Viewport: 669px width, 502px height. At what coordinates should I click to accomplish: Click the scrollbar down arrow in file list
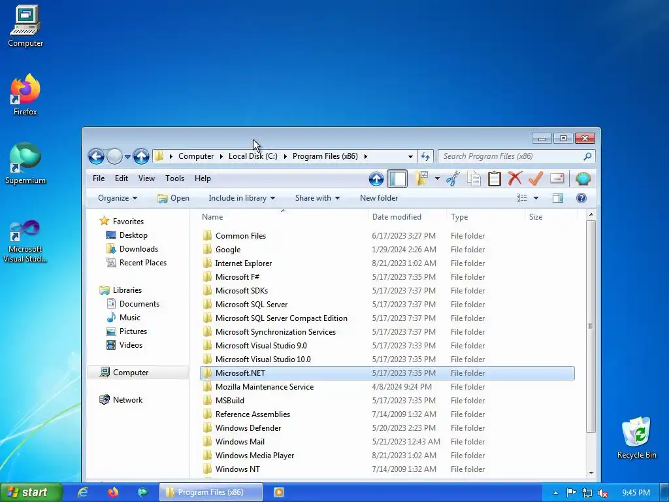click(x=591, y=473)
